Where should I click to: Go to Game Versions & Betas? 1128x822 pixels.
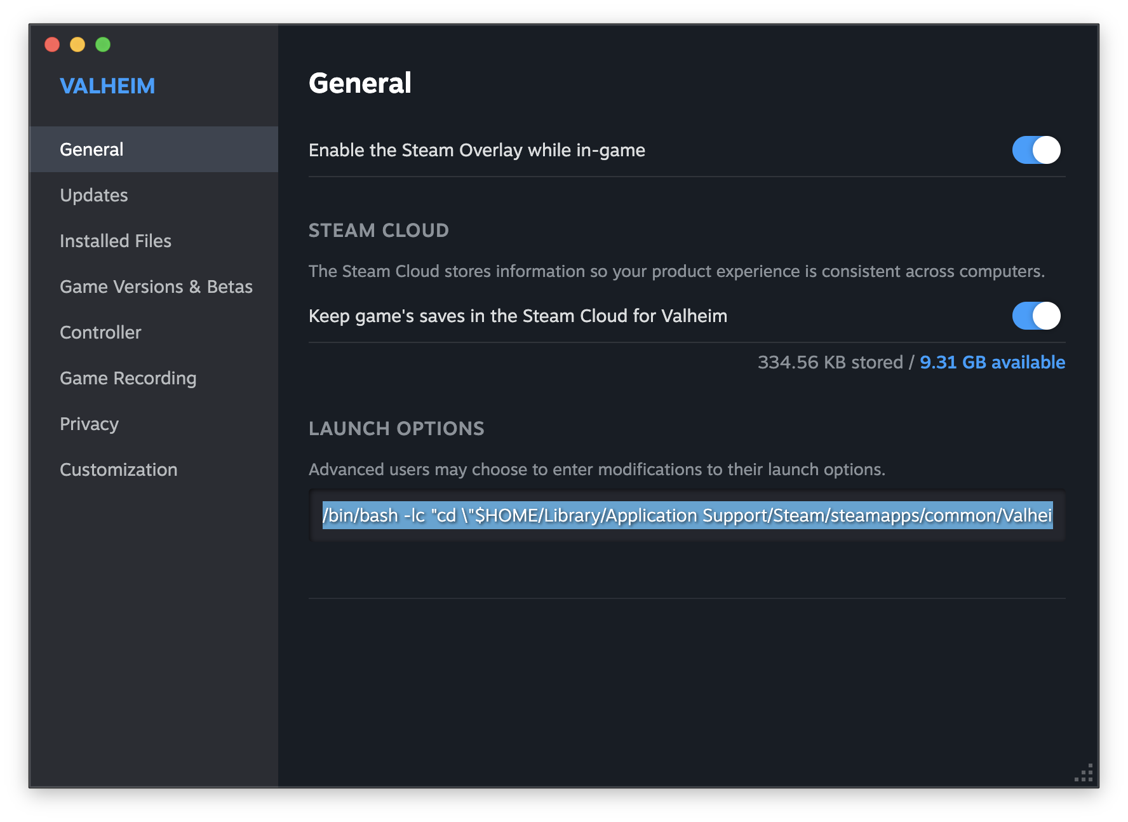[154, 286]
